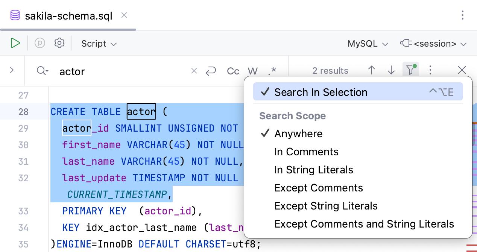
Task: Open the MySQL dialect dropdown
Action: pyautogui.click(x=368, y=43)
